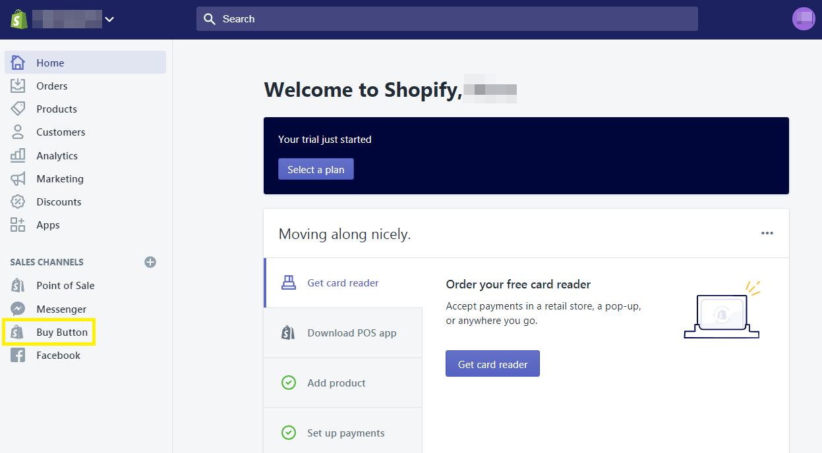This screenshot has width=822, height=453.
Task: Select the Download POS app tab
Action: (343, 333)
